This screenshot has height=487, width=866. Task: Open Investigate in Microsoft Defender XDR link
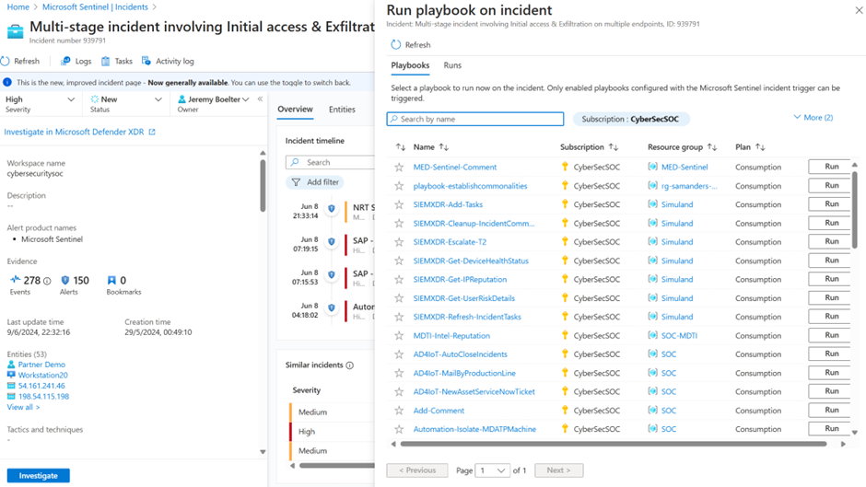click(x=79, y=132)
